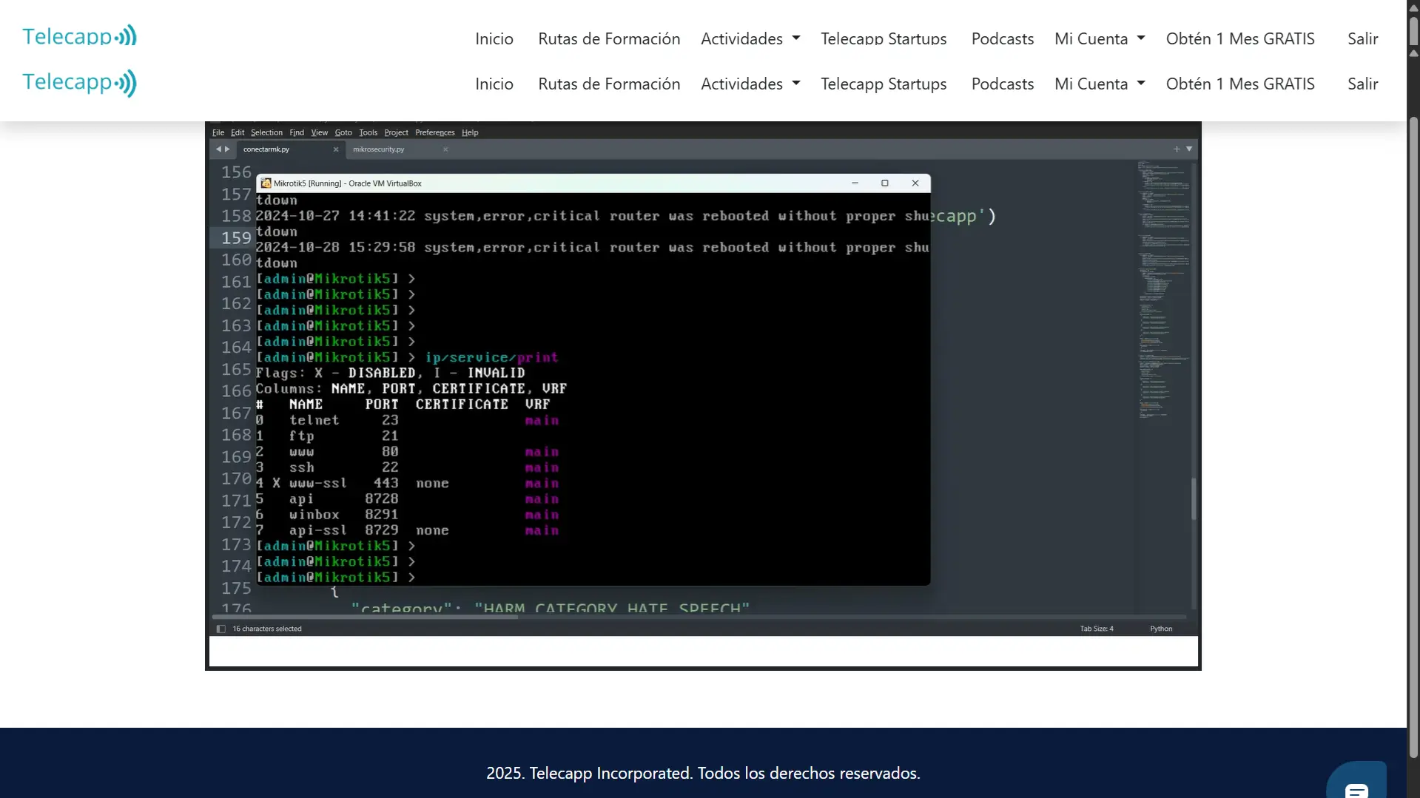Click Tab Size: 4 in the status bar
The image size is (1420, 798).
tap(1096, 629)
